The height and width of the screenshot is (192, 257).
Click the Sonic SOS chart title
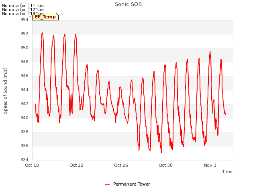128,4
